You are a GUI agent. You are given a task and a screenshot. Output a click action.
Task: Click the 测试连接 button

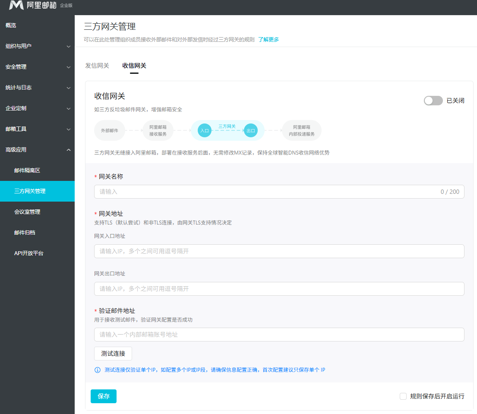113,354
